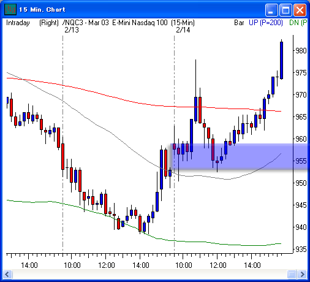Screen dimensions: 310x282
Task: Maximize the 15 Min. Chart window
Action: click(285, 10)
